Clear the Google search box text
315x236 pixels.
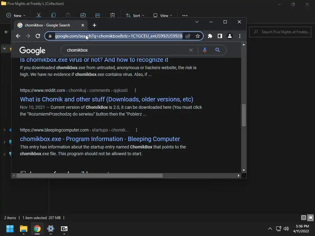[191, 50]
